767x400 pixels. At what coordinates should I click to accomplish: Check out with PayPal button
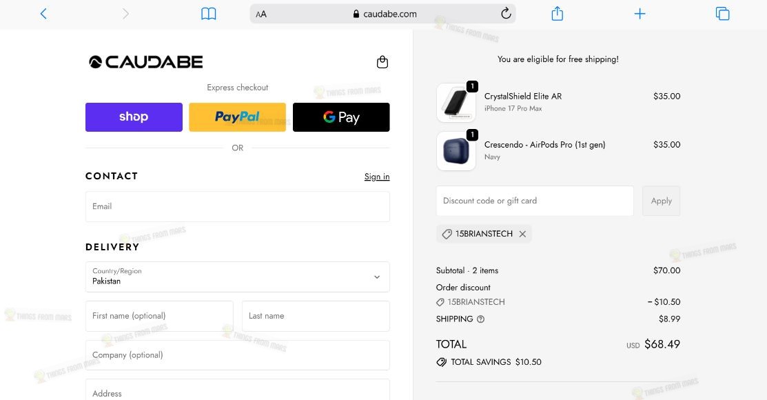click(x=237, y=117)
